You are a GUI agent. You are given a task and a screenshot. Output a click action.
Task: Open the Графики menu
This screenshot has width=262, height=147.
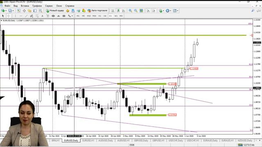tap(37, 6)
